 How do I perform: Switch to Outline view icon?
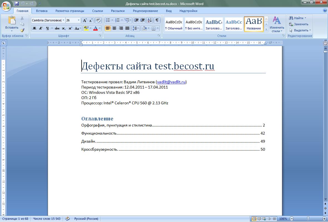click(269, 219)
